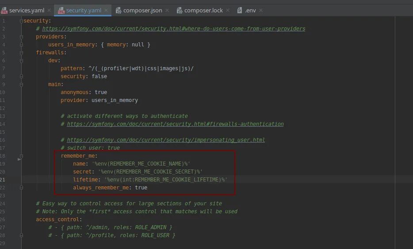413x249 pixels.
Task: Click the commented ^/admin ROLE_ADMIN line
Action: point(110,227)
